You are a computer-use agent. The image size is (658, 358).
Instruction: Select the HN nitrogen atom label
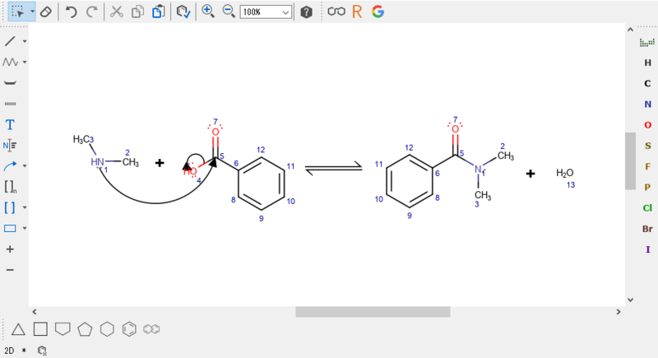coord(97,162)
